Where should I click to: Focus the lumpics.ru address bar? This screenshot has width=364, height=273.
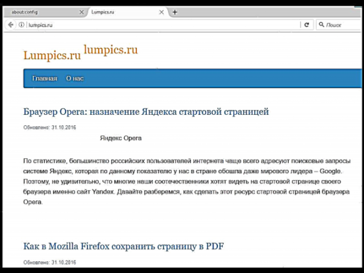tap(162, 25)
